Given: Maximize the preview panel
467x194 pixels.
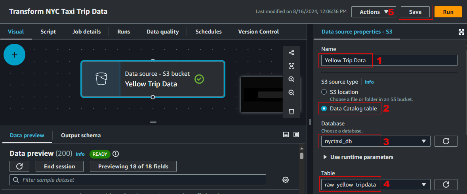Looking at the screenshot, I should tap(296, 135).
